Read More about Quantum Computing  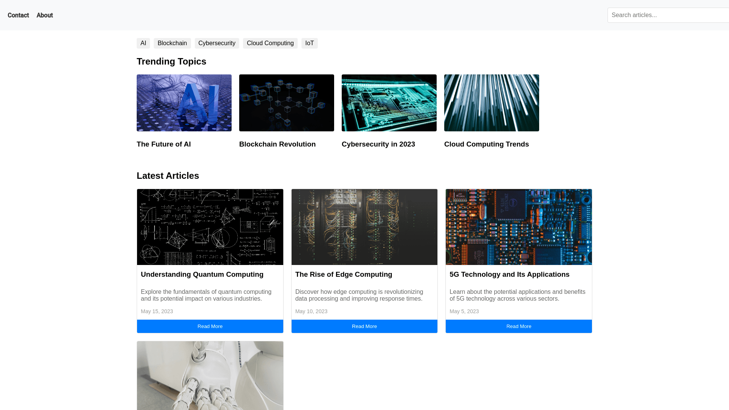pyautogui.click(x=210, y=326)
